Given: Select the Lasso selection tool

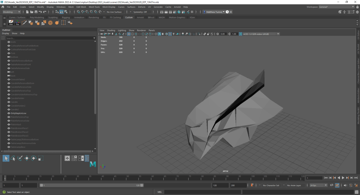Looking at the screenshot, I should click(x=13, y=158).
